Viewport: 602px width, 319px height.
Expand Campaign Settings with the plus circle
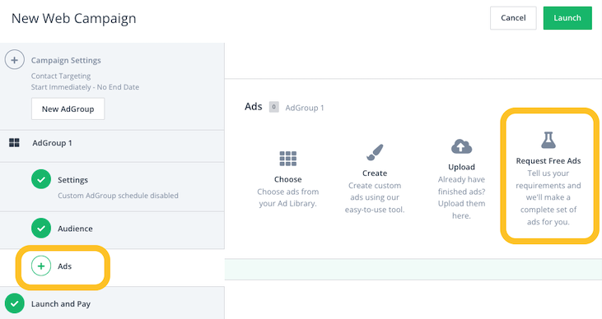[x=15, y=60]
